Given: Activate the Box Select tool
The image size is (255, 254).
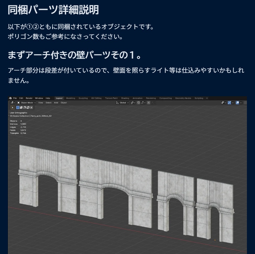Looking at the screenshot, I should [x=17, y=107].
